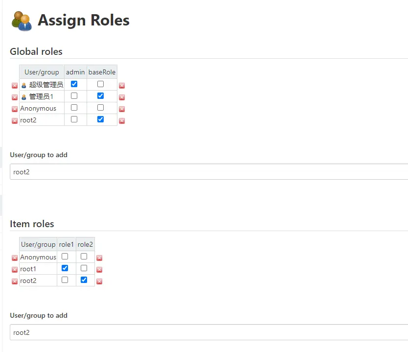This screenshot has height=352, width=408.
Task: Click the user icon beside 管理员1
Action: tap(24, 97)
